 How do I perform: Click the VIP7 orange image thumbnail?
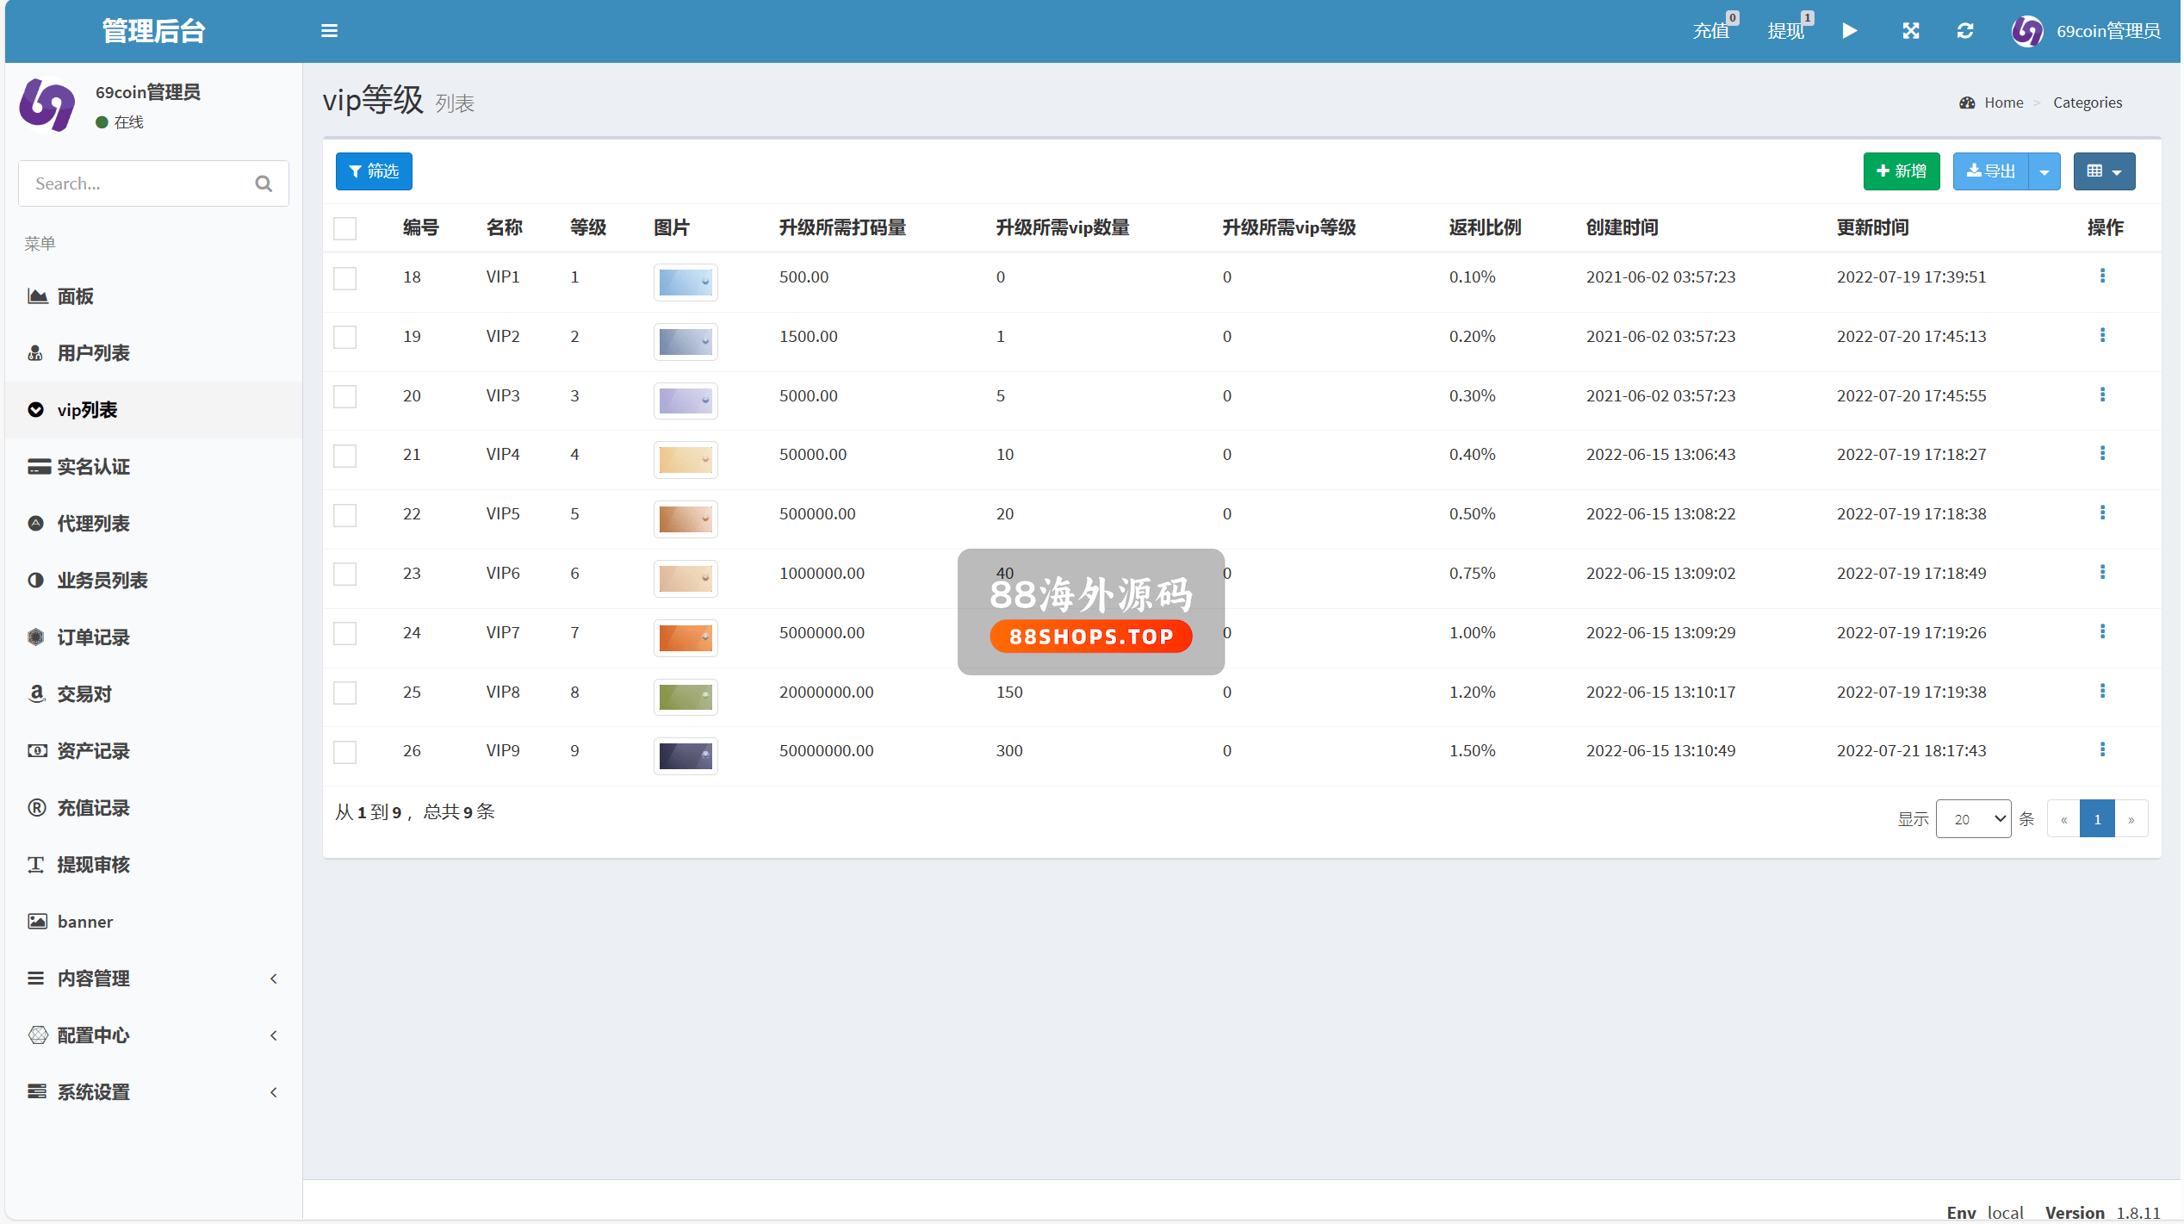pos(686,638)
